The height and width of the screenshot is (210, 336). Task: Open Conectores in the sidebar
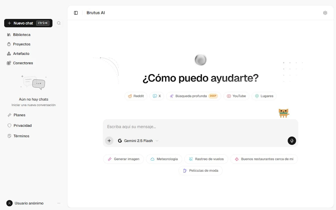20,63
